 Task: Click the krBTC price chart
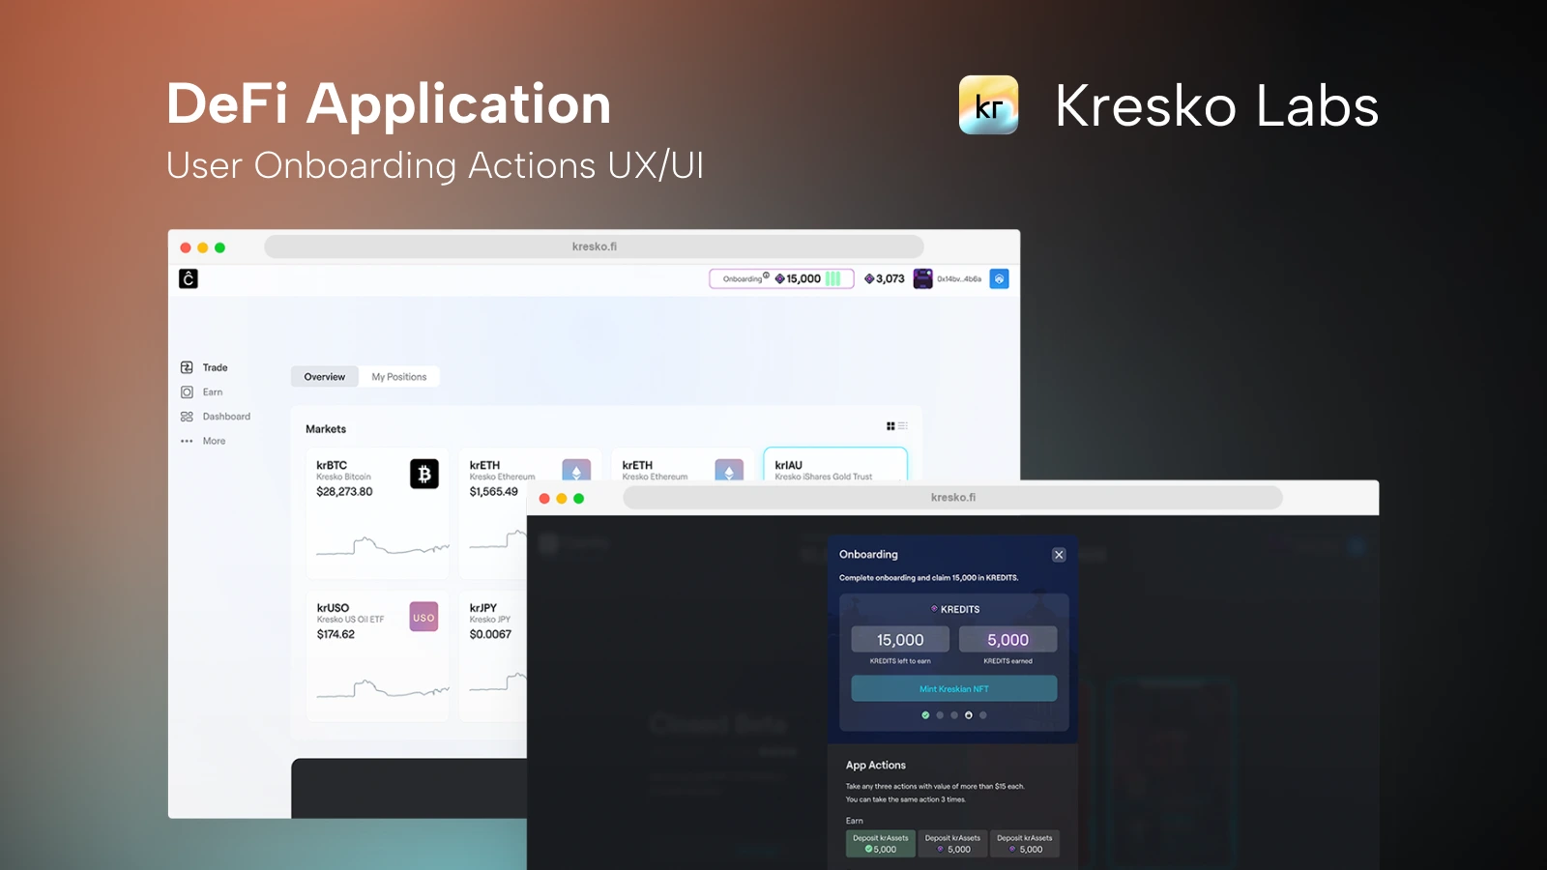pos(383,546)
